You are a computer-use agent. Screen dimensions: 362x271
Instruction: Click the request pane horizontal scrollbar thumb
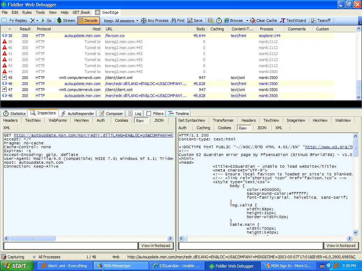32,238
